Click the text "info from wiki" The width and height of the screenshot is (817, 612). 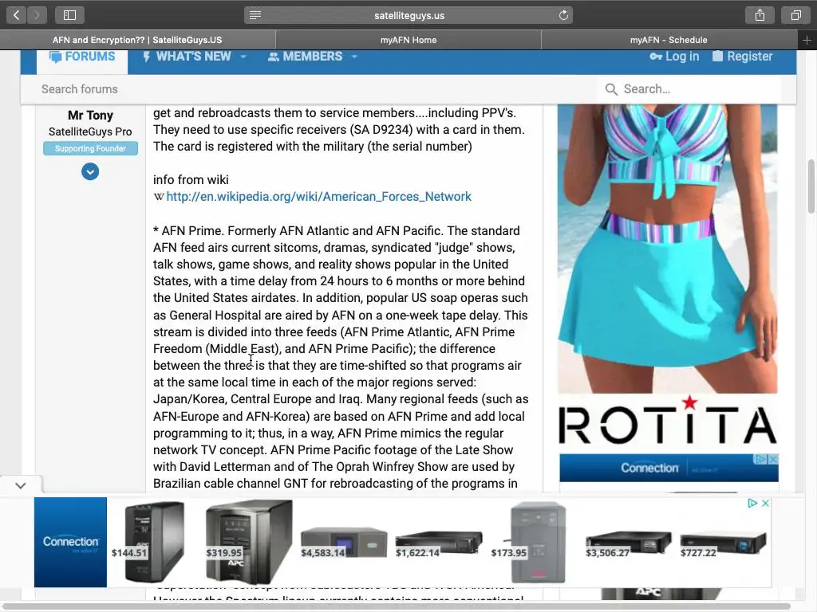click(x=191, y=180)
